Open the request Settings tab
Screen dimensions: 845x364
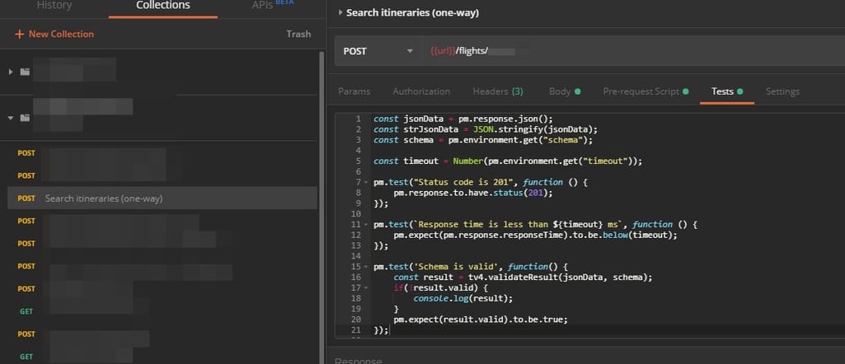point(782,91)
